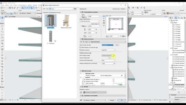Collapse the Prévisualisation et position panel
The image size is (186, 105).
81,12
